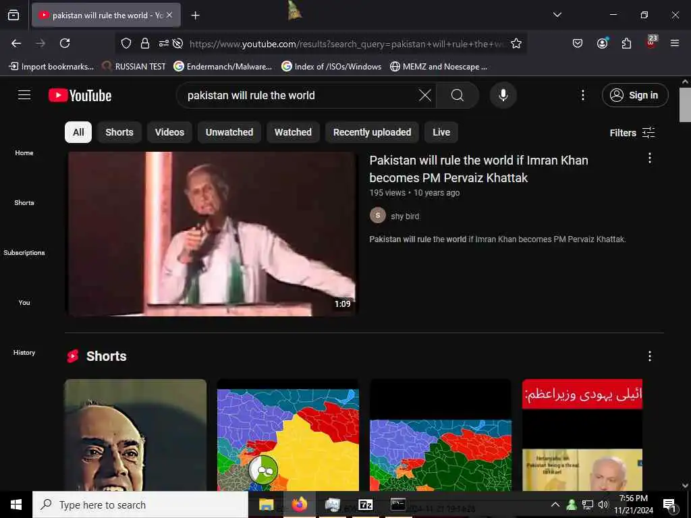691x518 pixels.
Task: Select the Recently uploaded filter chip
Action: pyautogui.click(x=372, y=132)
